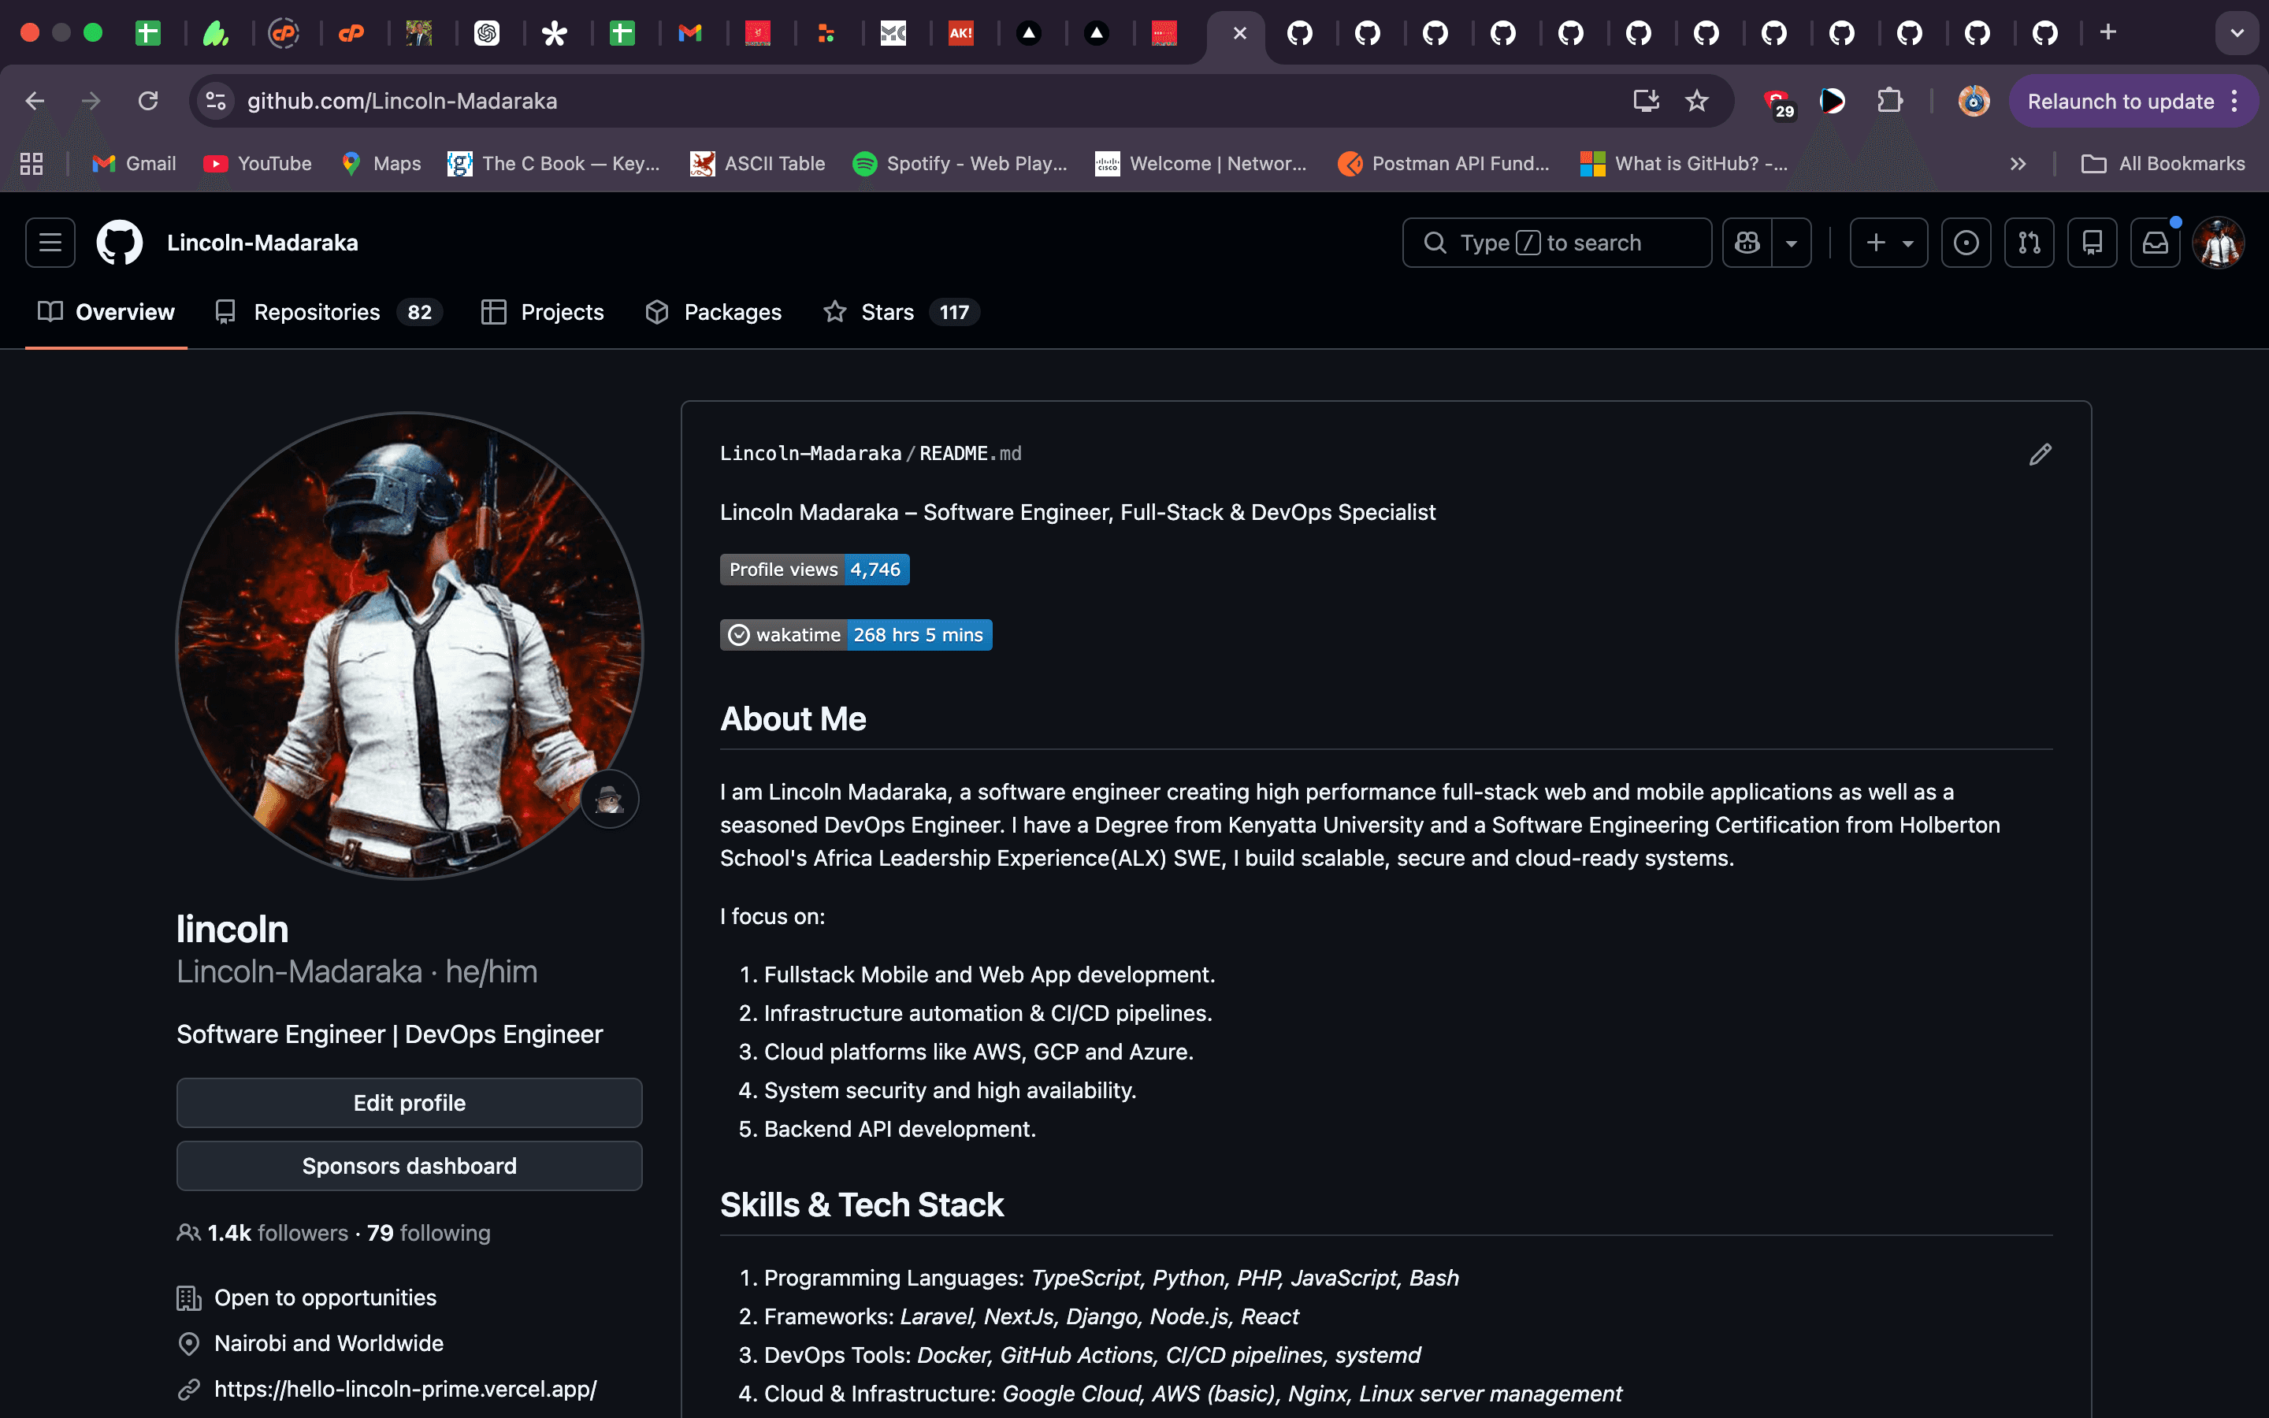
Task: Open Copilot chat icon
Action: tap(1747, 243)
